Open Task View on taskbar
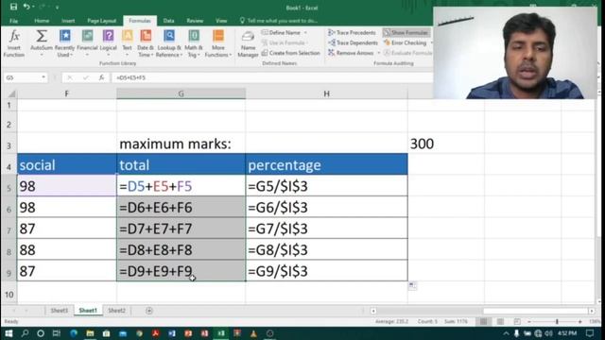Screen dimensions: 605x340 pos(57,333)
